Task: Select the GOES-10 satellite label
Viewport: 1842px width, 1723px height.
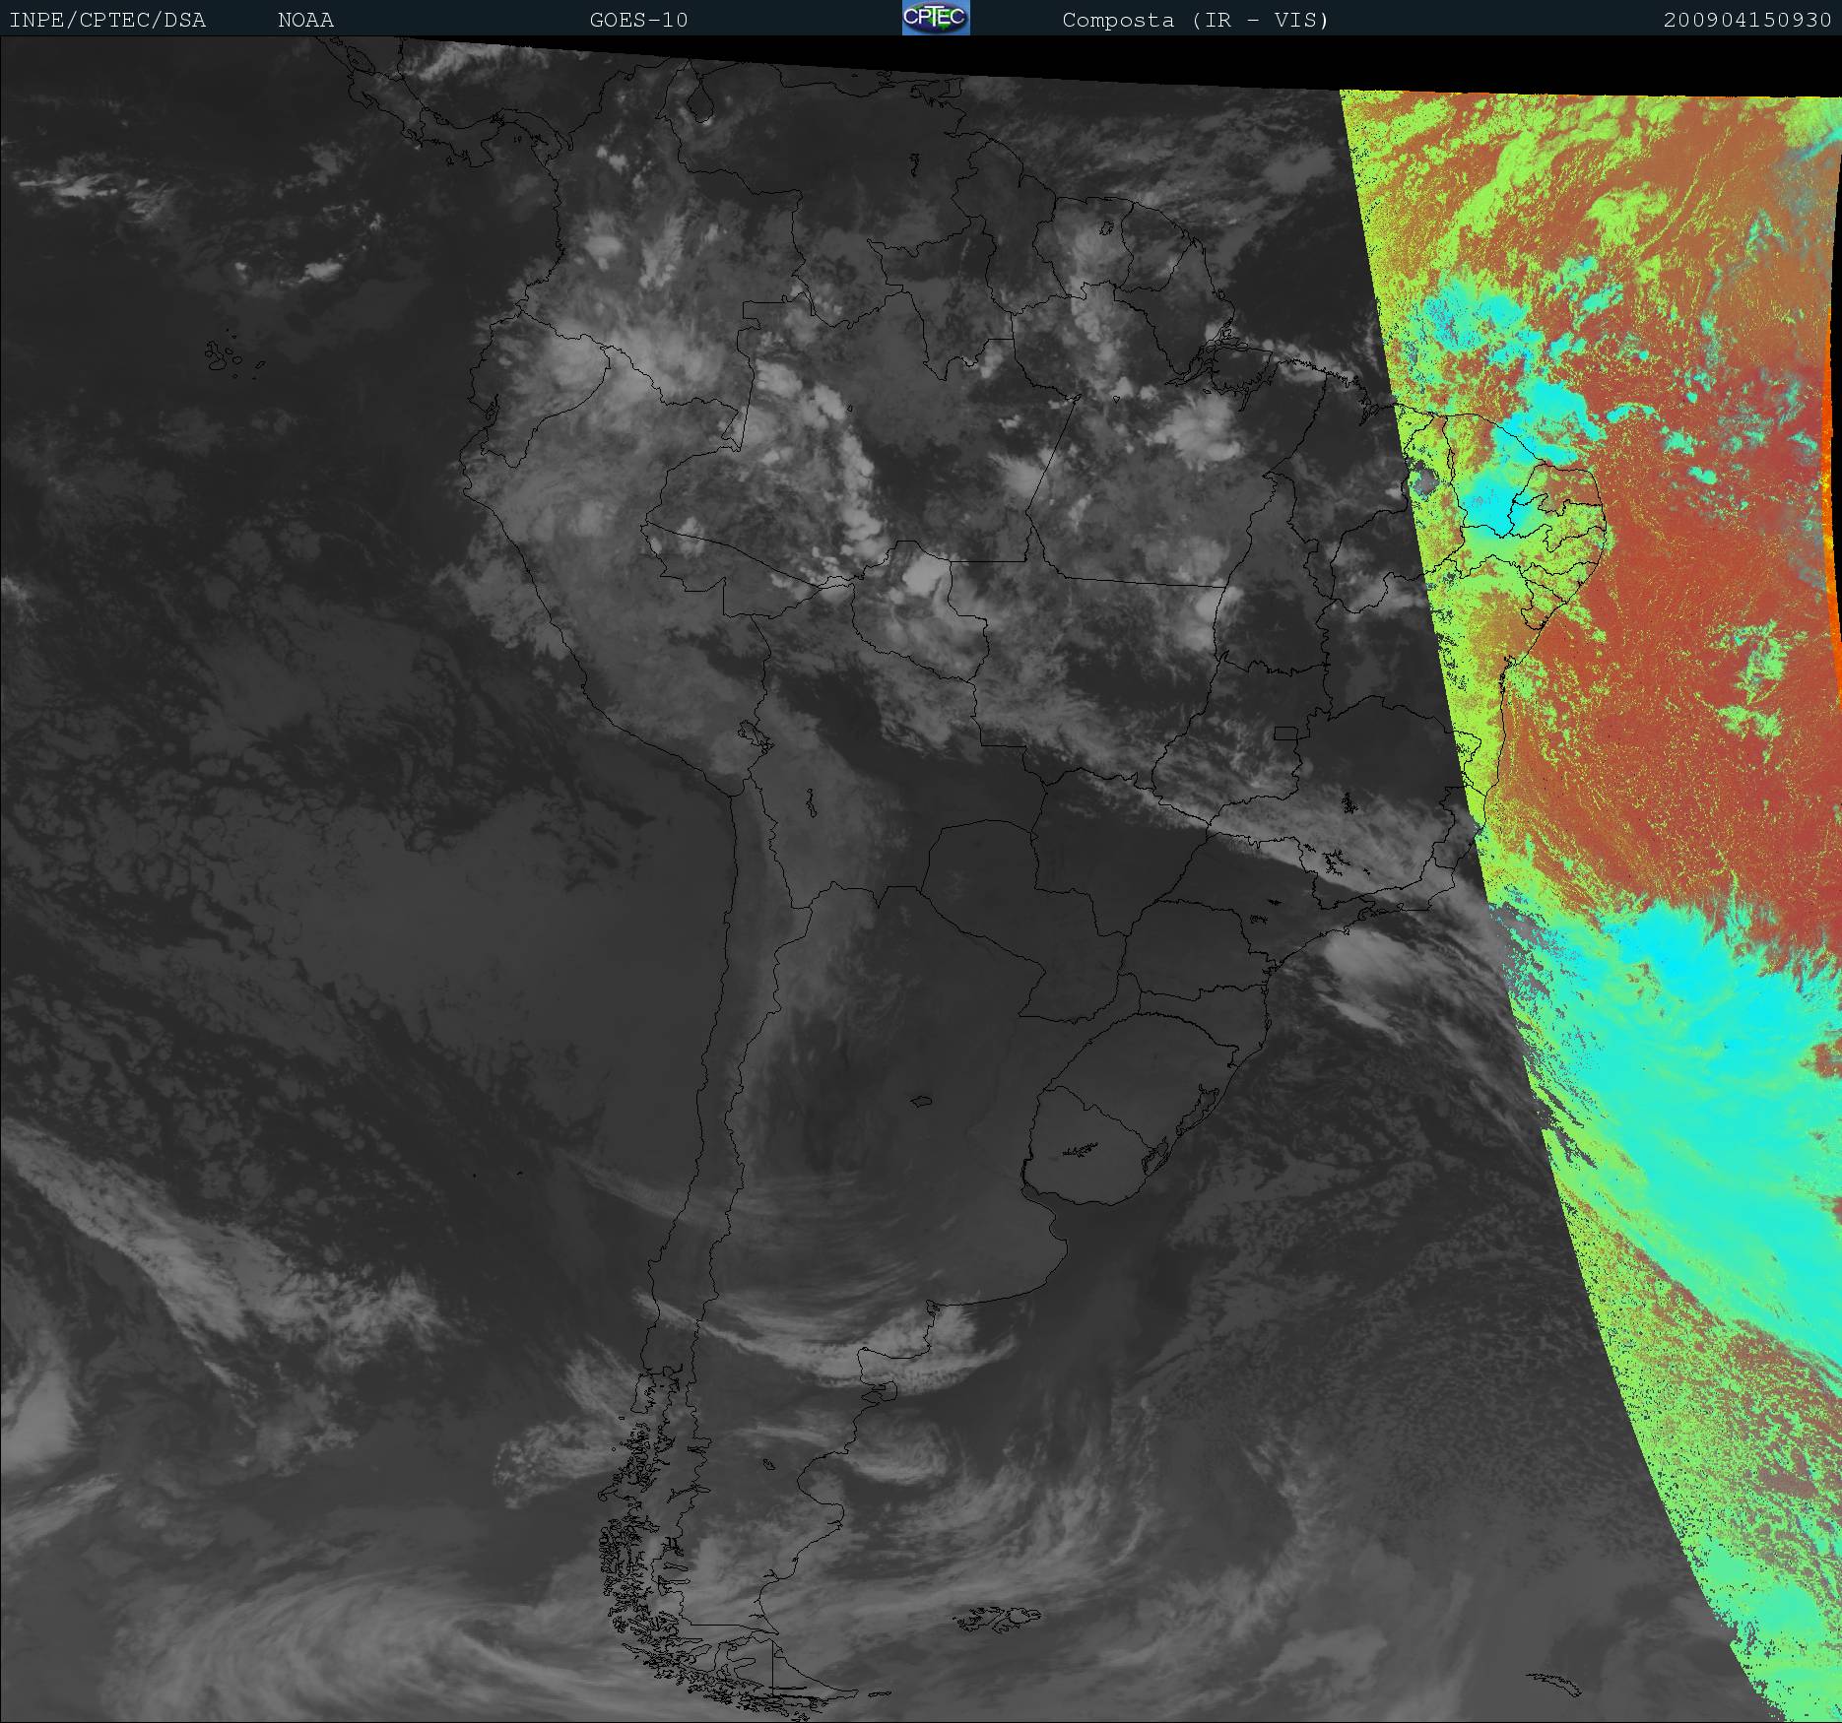Action: click(x=638, y=20)
